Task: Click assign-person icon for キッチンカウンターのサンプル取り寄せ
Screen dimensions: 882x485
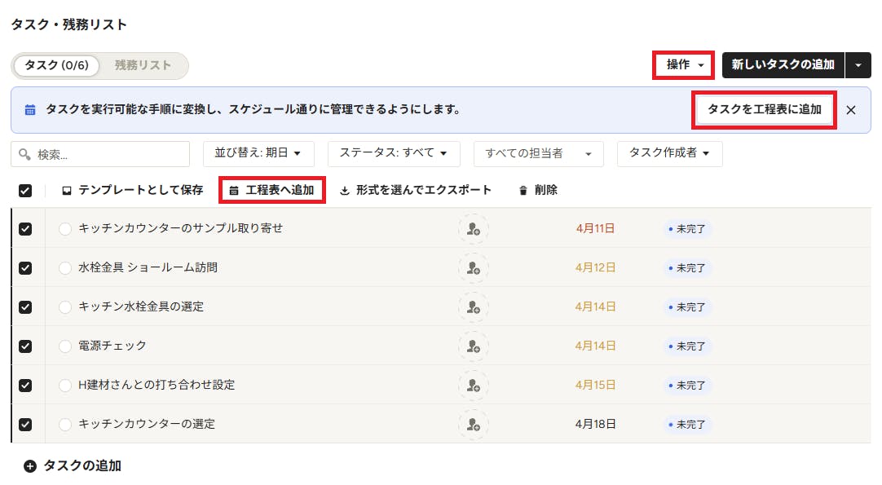Action: pyautogui.click(x=473, y=229)
